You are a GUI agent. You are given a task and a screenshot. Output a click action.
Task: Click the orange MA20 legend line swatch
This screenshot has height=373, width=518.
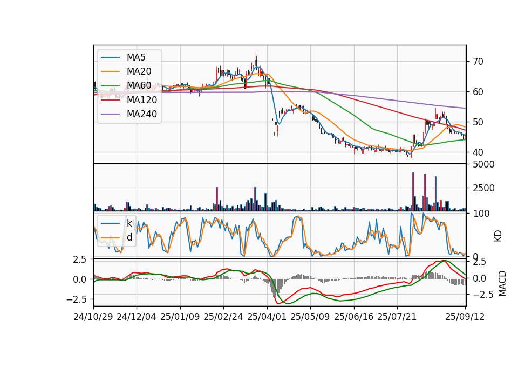click(110, 71)
